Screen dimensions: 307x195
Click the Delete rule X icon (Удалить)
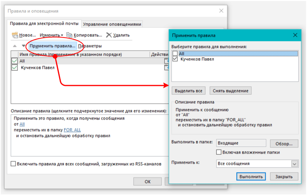tap(109, 35)
